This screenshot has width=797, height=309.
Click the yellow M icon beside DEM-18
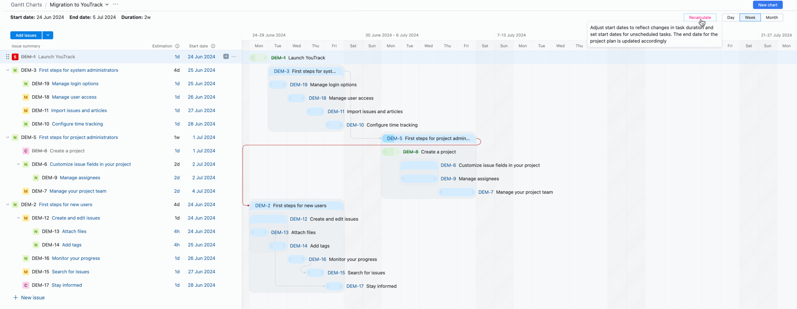25,97
